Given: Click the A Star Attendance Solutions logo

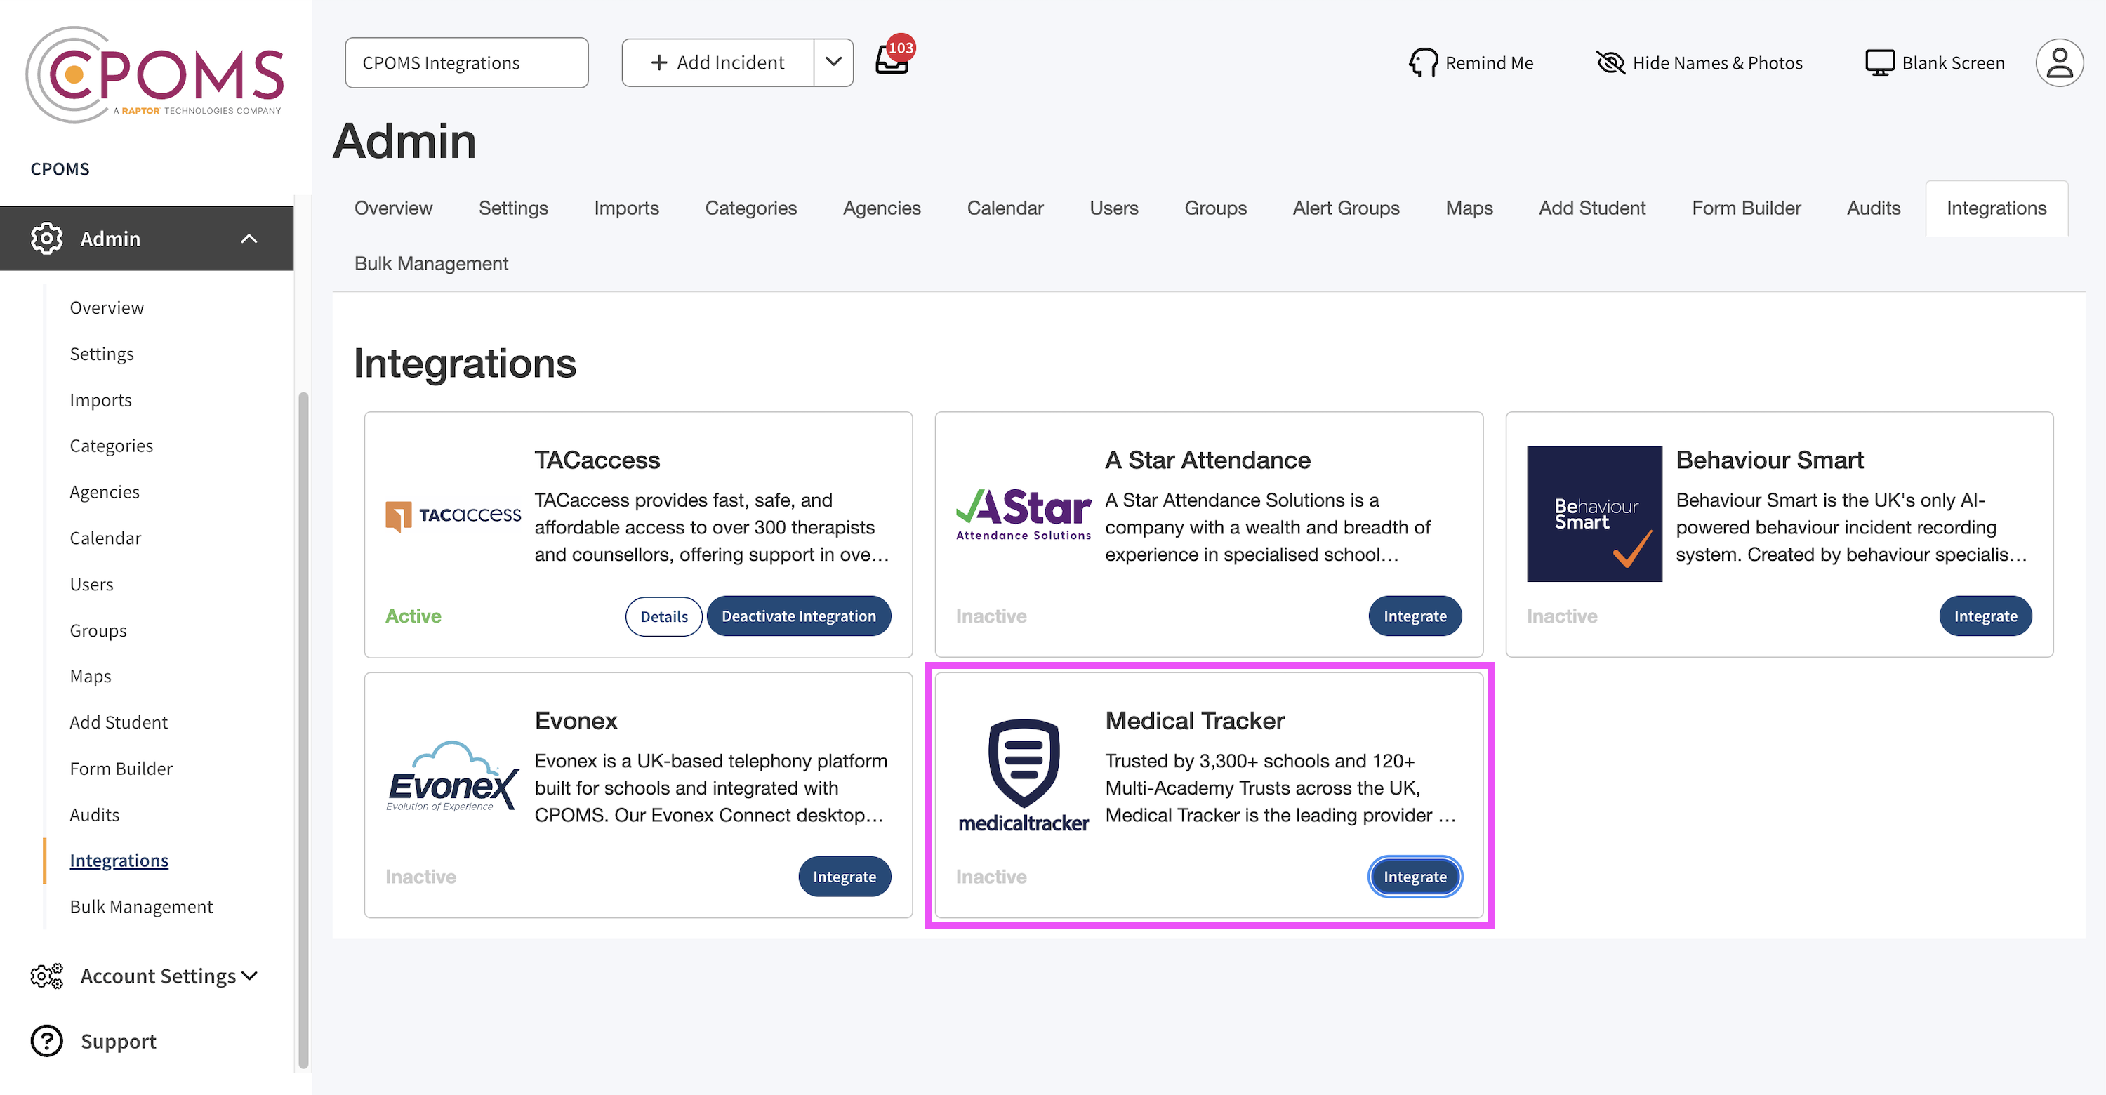Looking at the screenshot, I should (x=1024, y=515).
